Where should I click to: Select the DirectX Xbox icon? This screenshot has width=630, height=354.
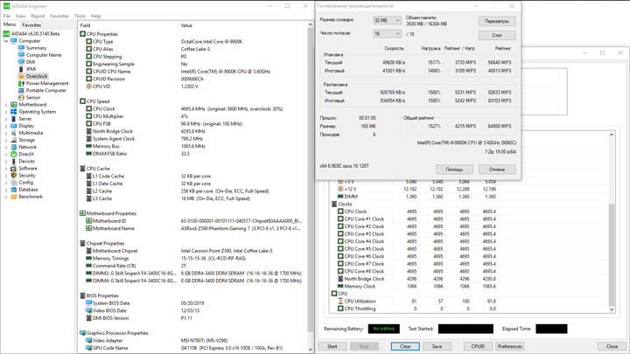pyautogui.click(x=14, y=154)
